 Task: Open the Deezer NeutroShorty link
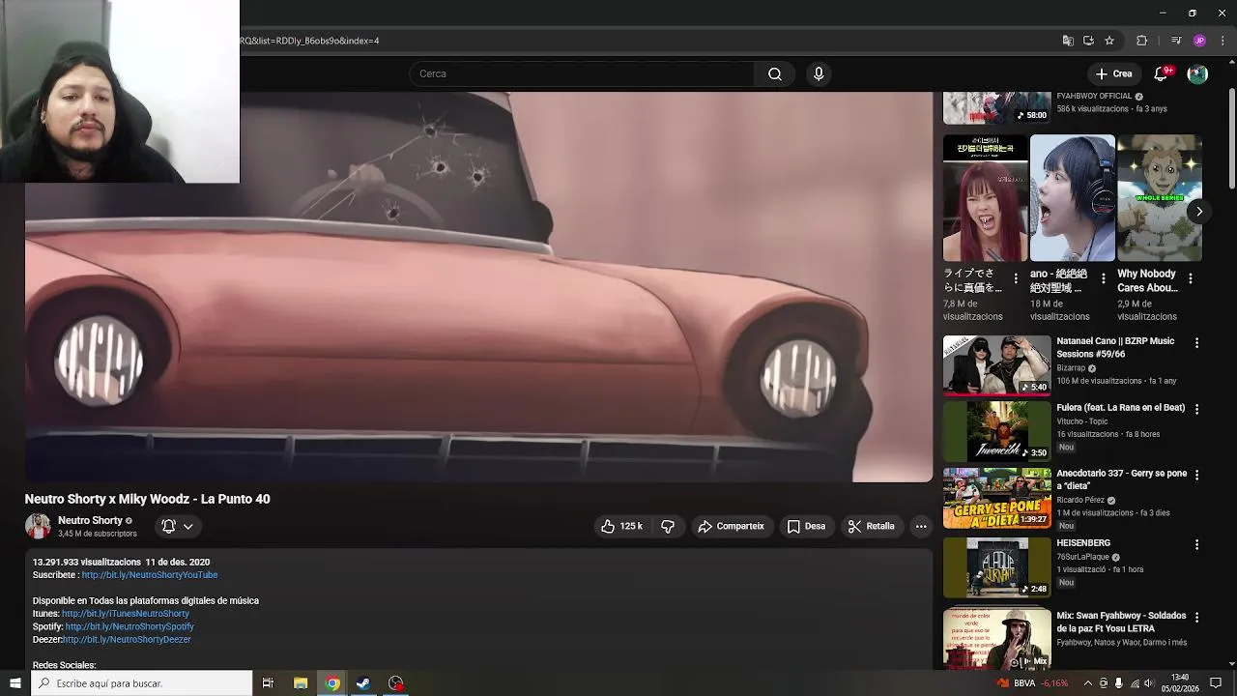coord(127,640)
